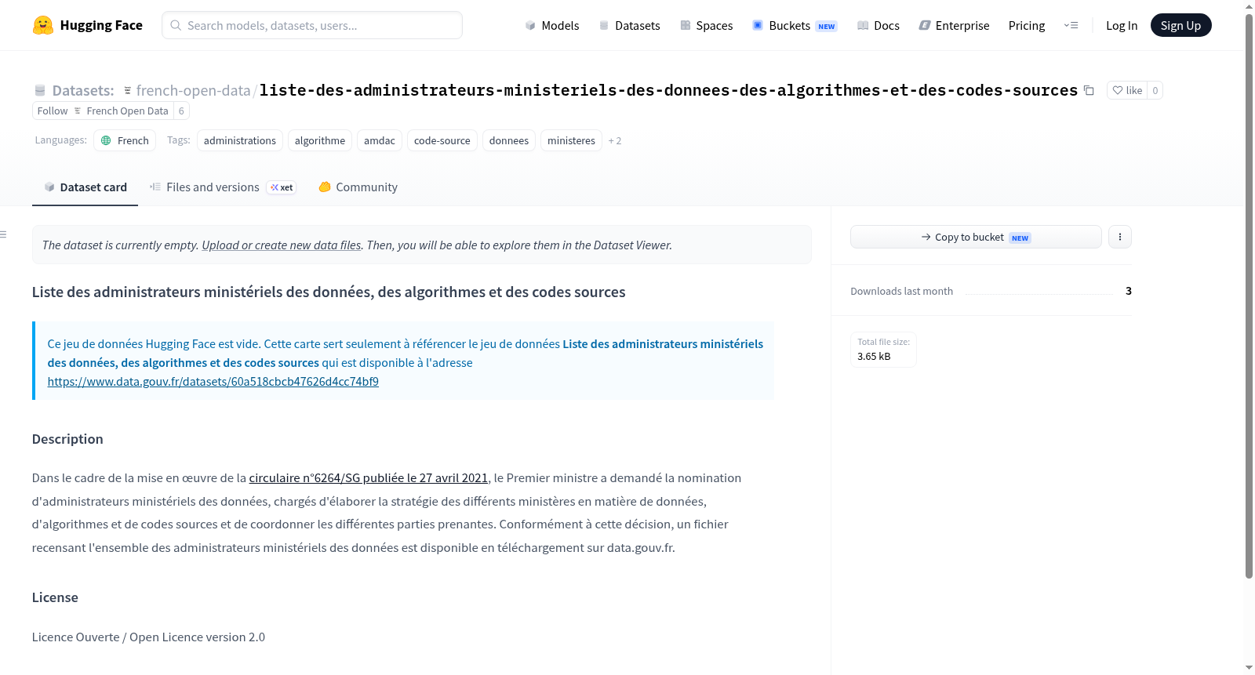
Task: Open Buckets in the navigation
Action: [x=795, y=25]
